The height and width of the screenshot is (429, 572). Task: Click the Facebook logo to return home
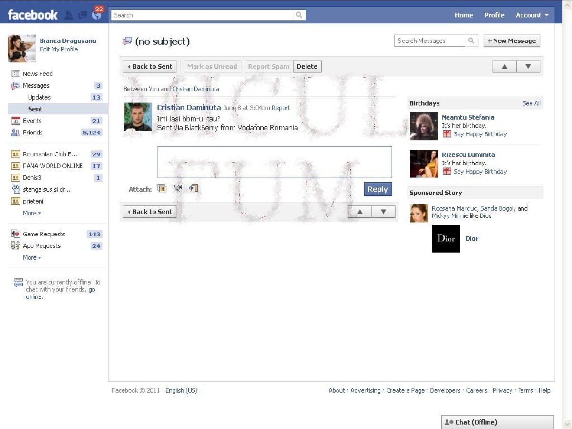32,14
